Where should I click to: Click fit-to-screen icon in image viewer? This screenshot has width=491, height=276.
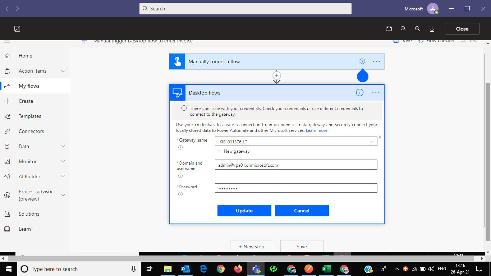[389, 29]
